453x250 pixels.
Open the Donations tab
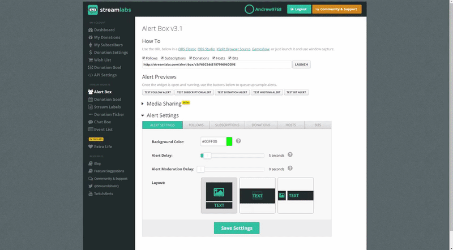[261, 125]
